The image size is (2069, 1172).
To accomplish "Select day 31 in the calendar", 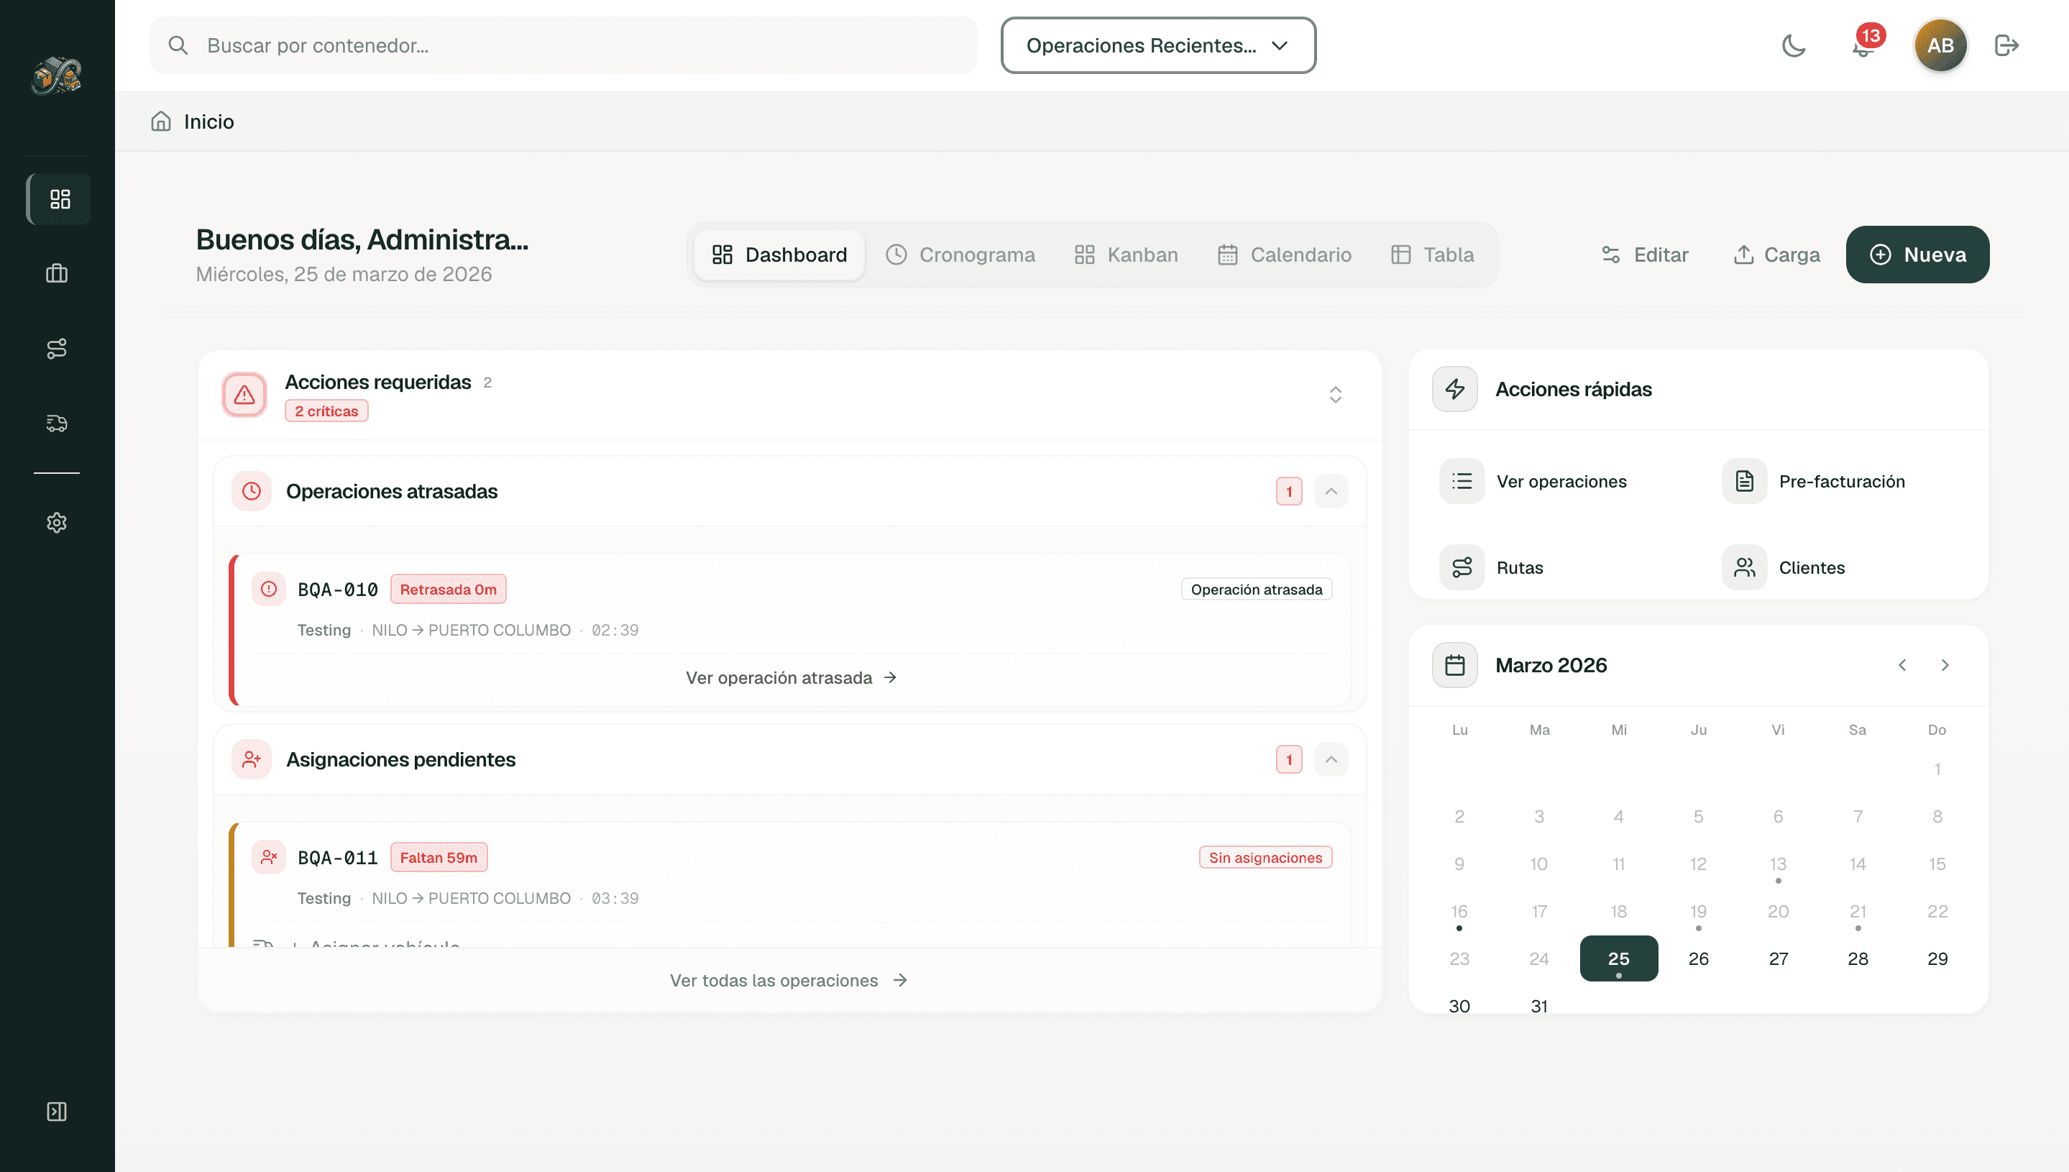I will pos(1538,1006).
